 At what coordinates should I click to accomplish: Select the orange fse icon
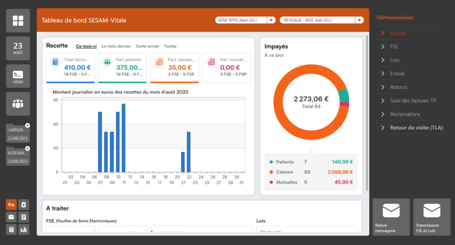[x=11, y=204]
